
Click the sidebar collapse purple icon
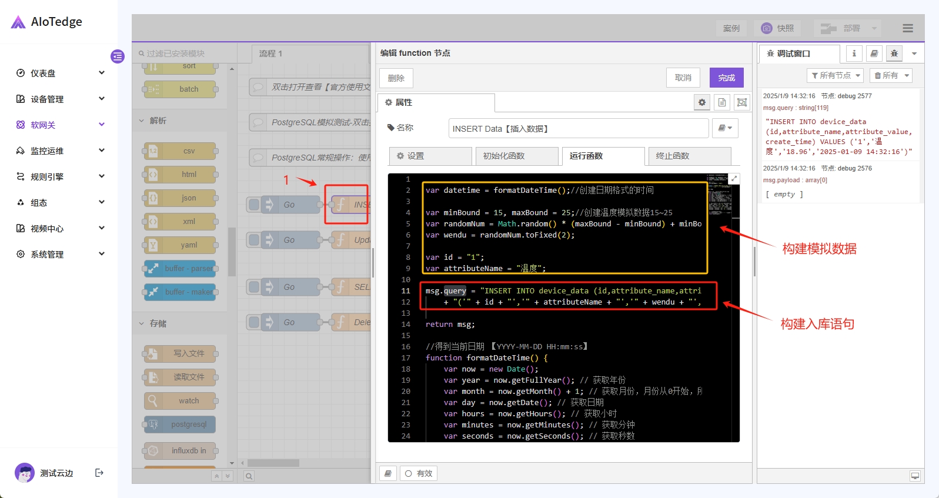pos(118,56)
